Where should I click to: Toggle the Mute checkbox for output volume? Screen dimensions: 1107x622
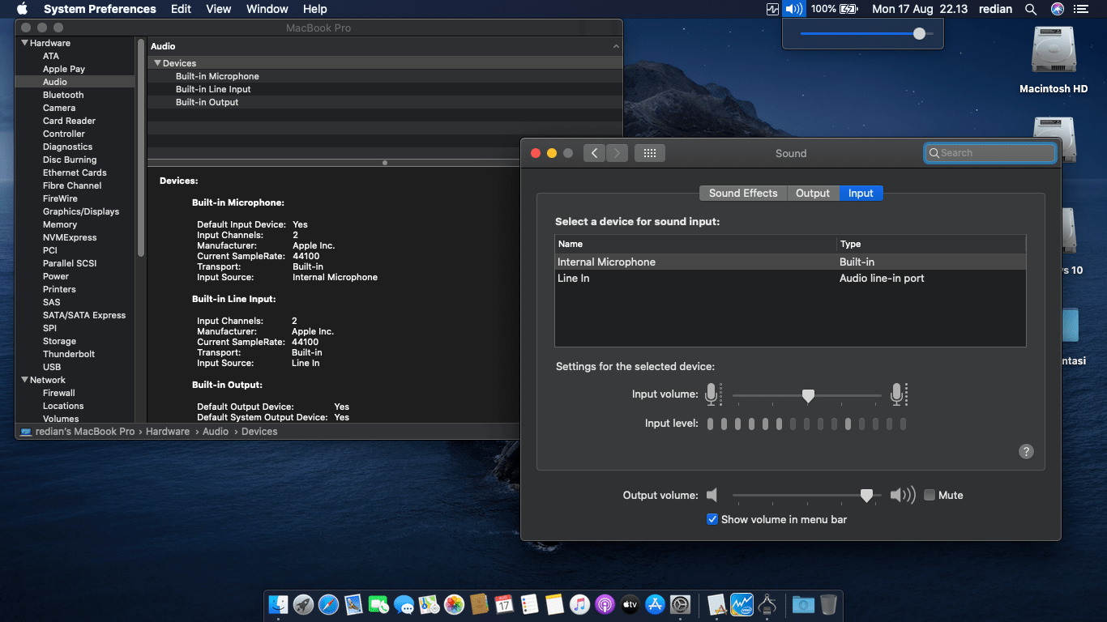(x=930, y=495)
